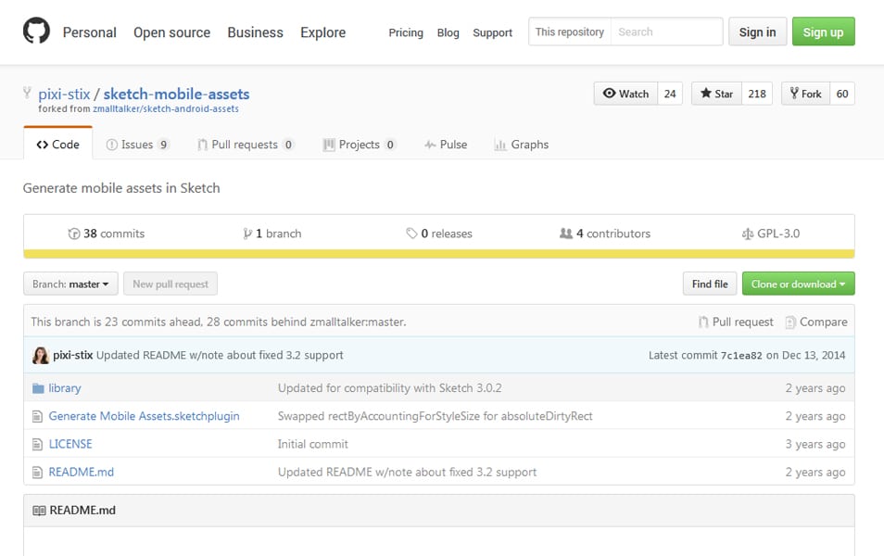Viewport: 884px width, 556px height.
Task: Click the pixi-stix avatar thumbnail
Action: (41, 355)
